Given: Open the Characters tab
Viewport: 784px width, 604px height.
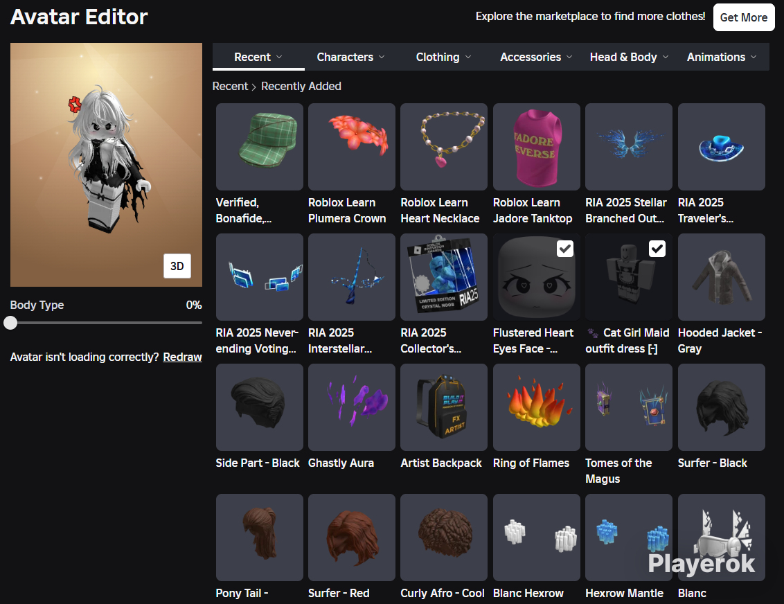Looking at the screenshot, I should 350,57.
